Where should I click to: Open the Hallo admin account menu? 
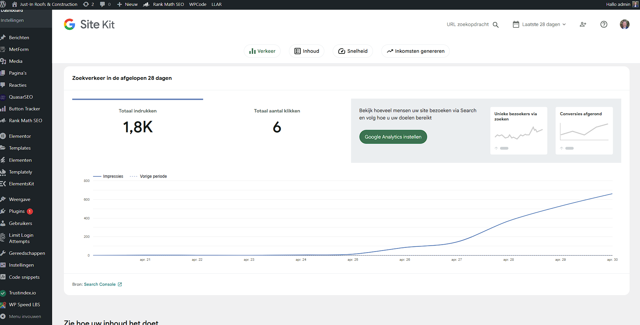coord(622,4)
